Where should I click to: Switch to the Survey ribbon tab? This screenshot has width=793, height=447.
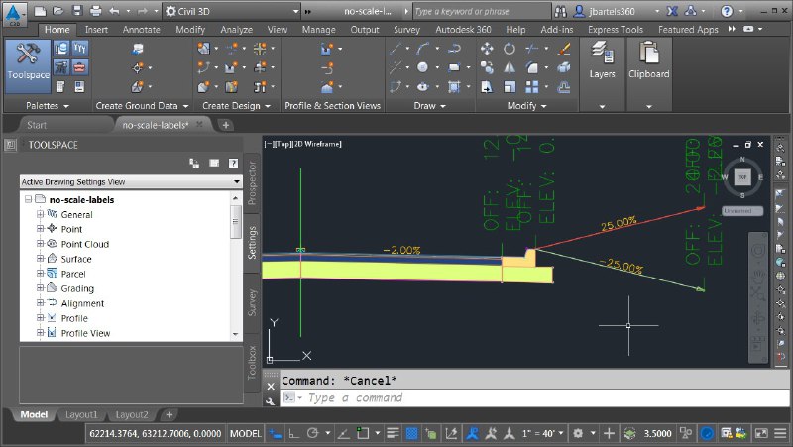click(406, 30)
